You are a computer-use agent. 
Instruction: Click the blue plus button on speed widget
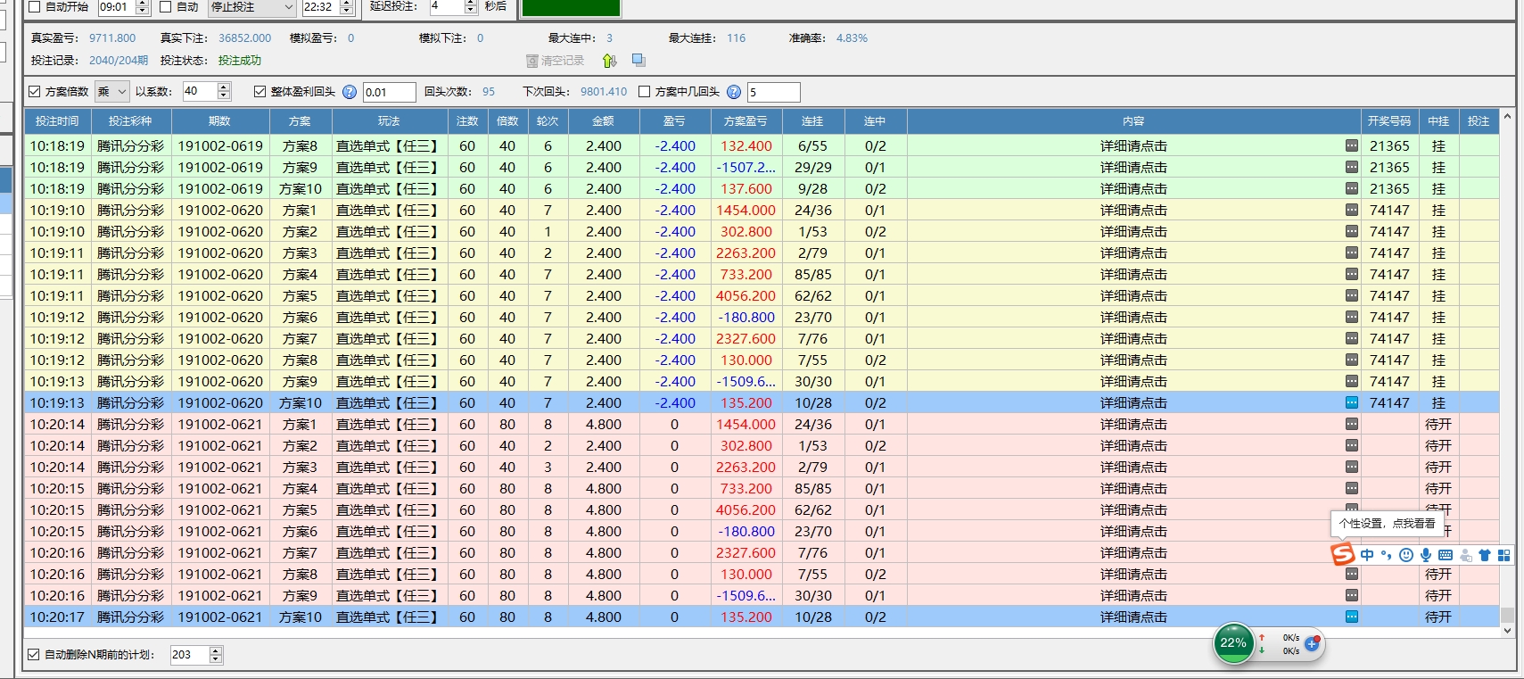coord(1312,643)
